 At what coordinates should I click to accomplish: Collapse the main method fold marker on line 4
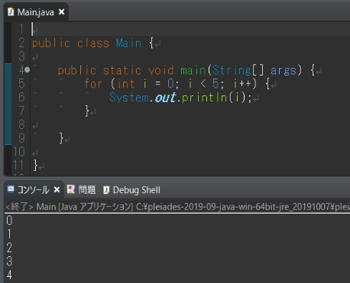pyautogui.click(x=28, y=69)
